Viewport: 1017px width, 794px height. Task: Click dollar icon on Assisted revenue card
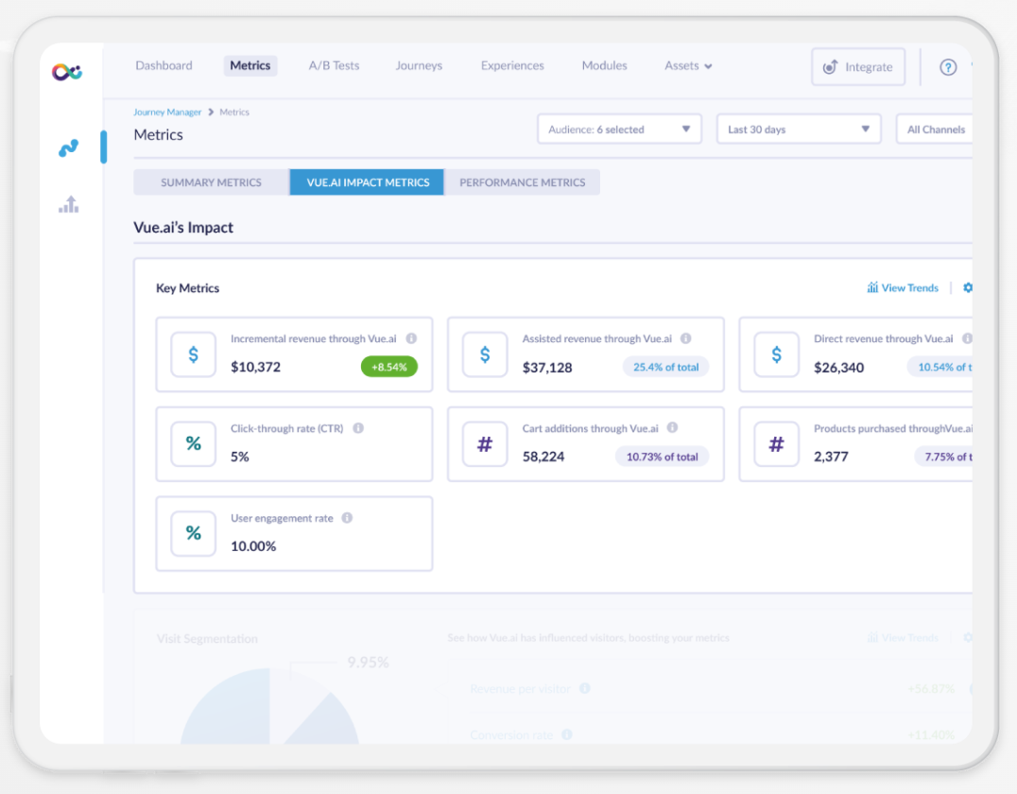[485, 354]
